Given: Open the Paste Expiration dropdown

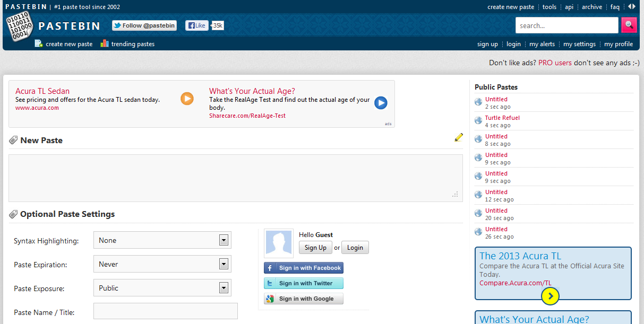Looking at the screenshot, I should (162, 264).
